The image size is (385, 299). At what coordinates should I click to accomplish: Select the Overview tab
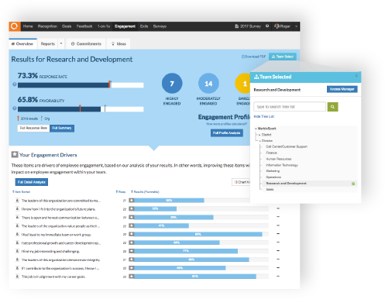(x=22, y=43)
